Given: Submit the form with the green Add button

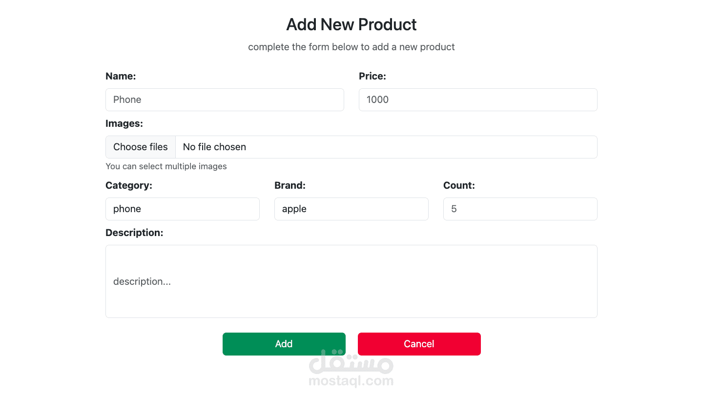Looking at the screenshot, I should 284,344.
